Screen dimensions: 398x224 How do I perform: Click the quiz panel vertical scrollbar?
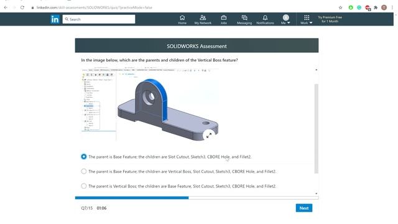317,129
